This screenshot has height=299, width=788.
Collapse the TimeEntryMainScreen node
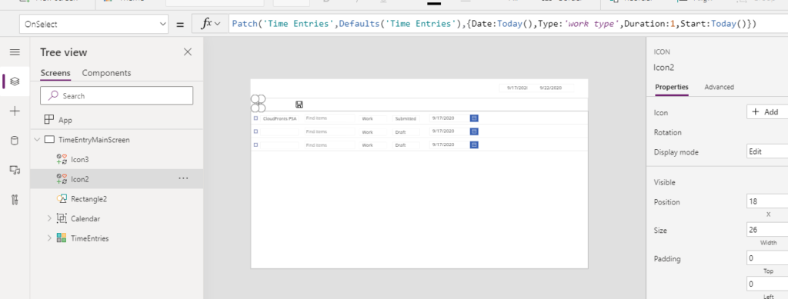click(x=37, y=140)
